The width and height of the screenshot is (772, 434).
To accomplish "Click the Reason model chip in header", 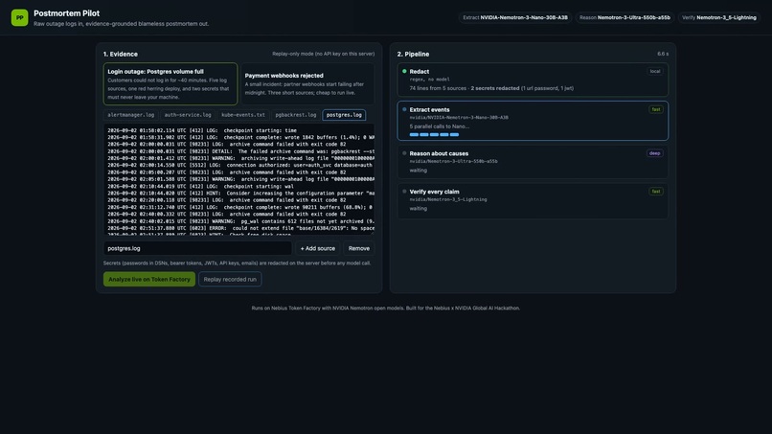I will (624, 18).
